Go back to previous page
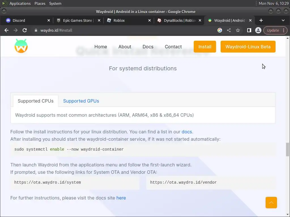This screenshot has height=217, width=290. [x=7, y=30]
